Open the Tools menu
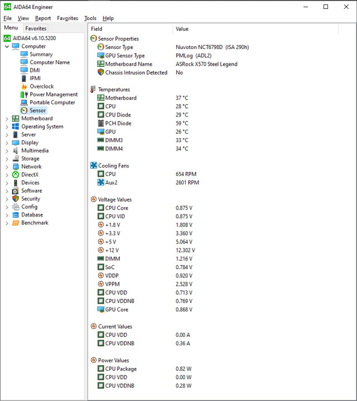The image size is (357, 401). click(x=90, y=18)
